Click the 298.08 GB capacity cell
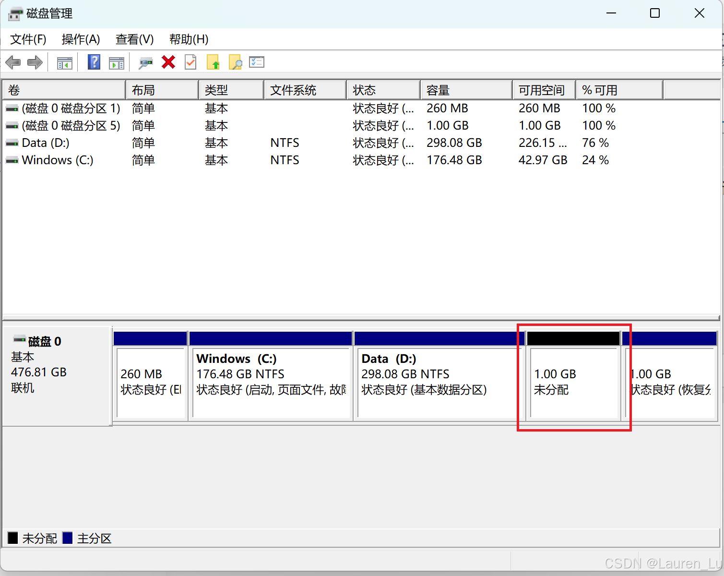724x576 pixels. click(x=454, y=143)
